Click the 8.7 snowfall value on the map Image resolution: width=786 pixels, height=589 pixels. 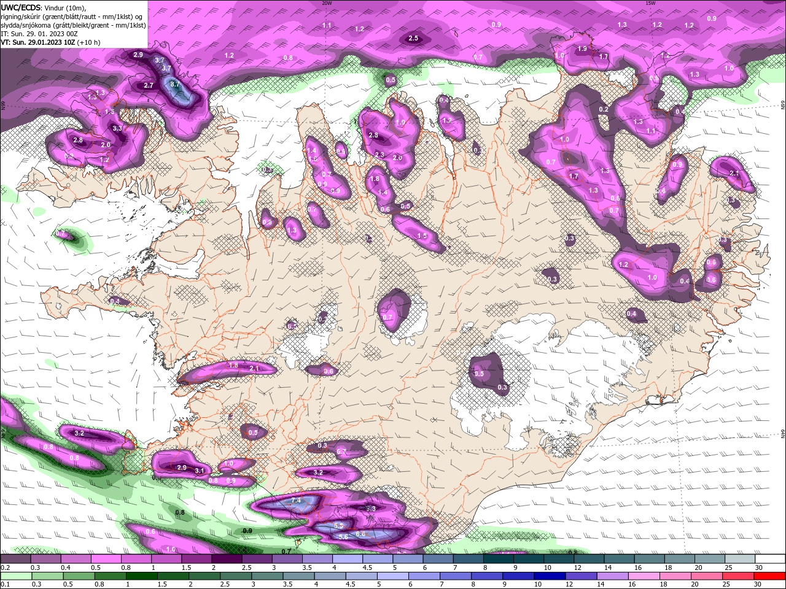[x=174, y=85]
